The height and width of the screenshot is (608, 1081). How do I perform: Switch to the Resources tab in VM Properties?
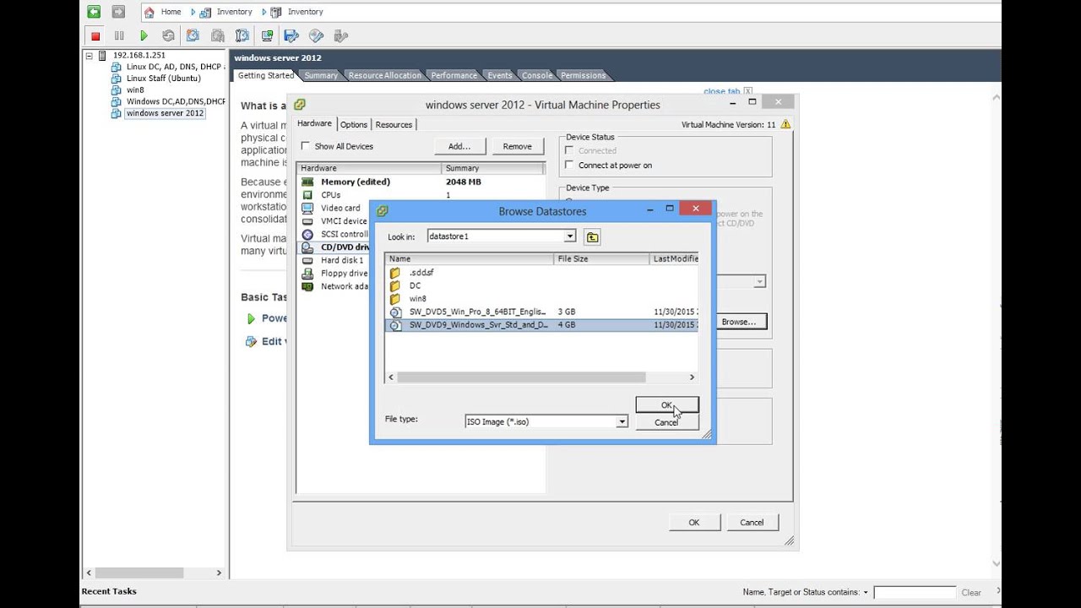tap(394, 124)
